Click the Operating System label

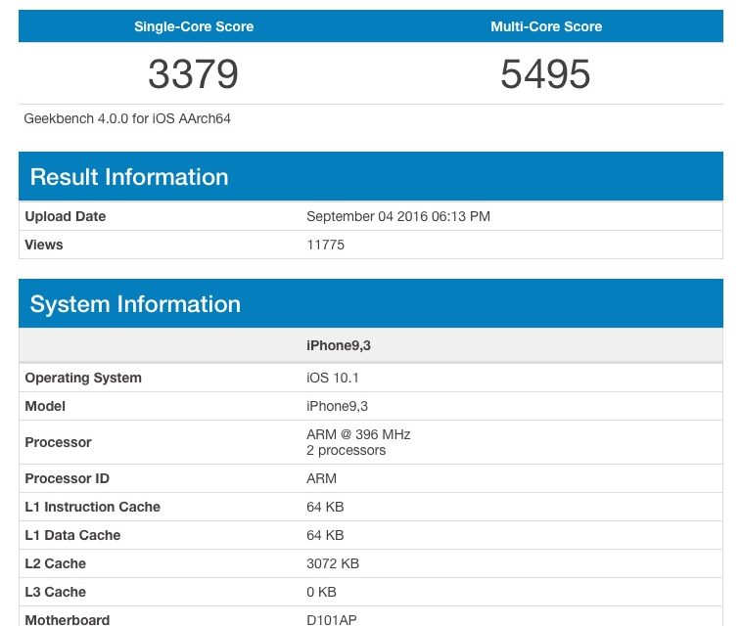(83, 378)
